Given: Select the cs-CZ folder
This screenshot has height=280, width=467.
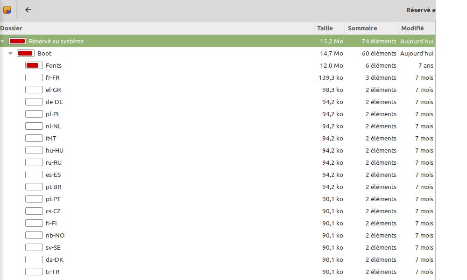Looking at the screenshot, I should tap(218, 211).
